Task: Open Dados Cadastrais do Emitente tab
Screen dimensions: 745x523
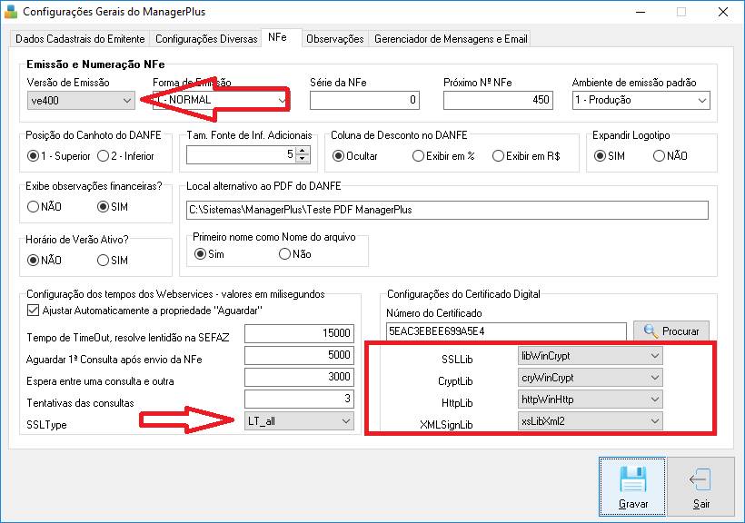Action: pyautogui.click(x=80, y=39)
